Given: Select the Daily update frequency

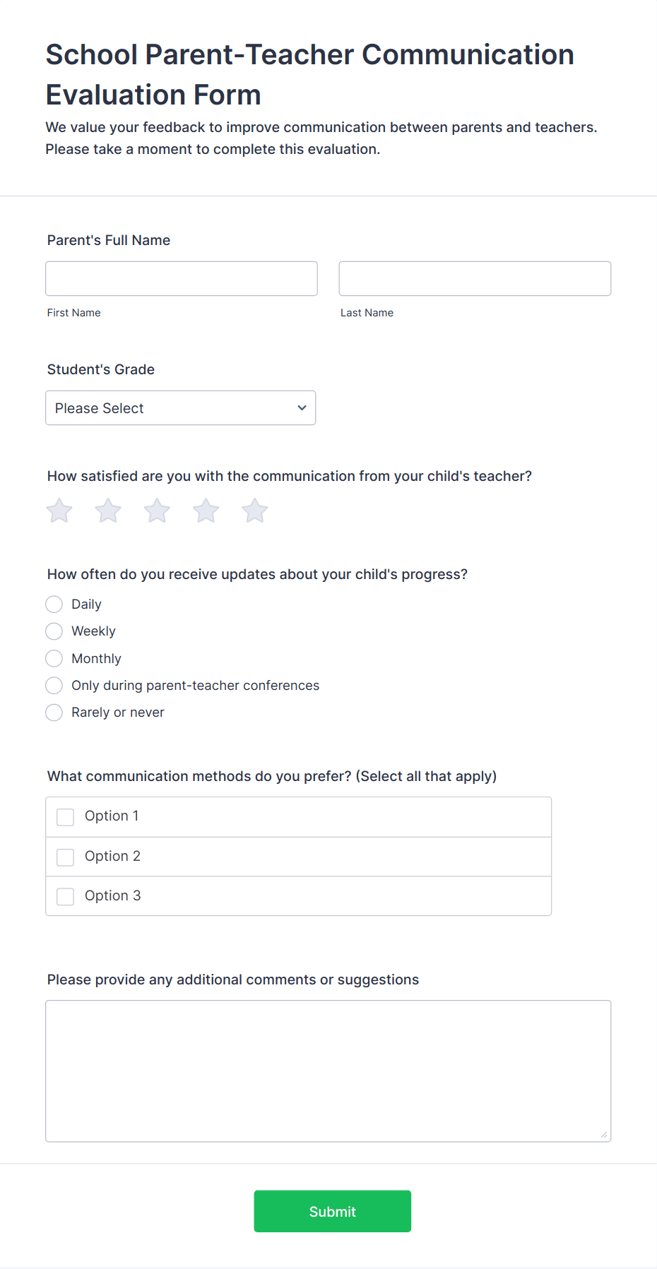Looking at the screenshot, I should click(x=54, y=604).
